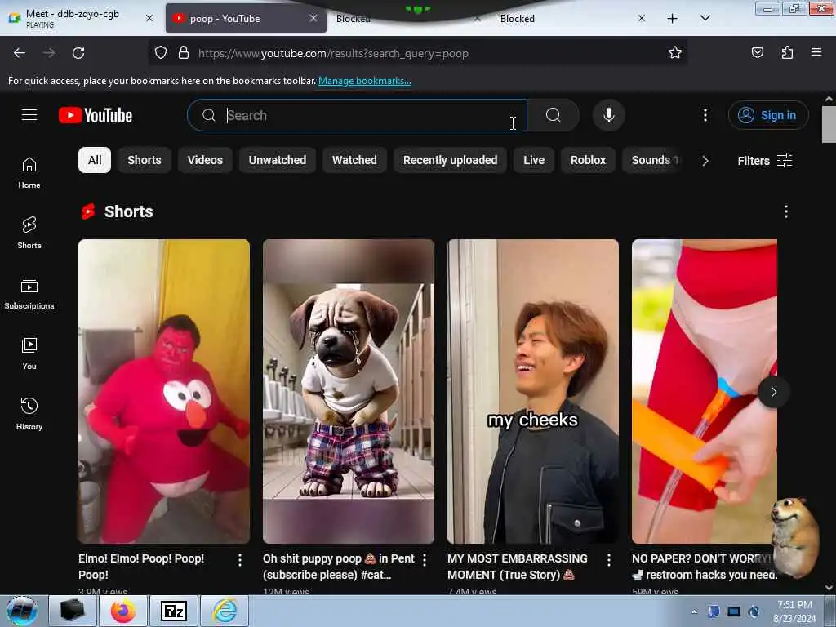Open taskbar clock showing 7:51 PM
Screen dimensions: 836x627
pyautogui.click(x=794, y=611)
